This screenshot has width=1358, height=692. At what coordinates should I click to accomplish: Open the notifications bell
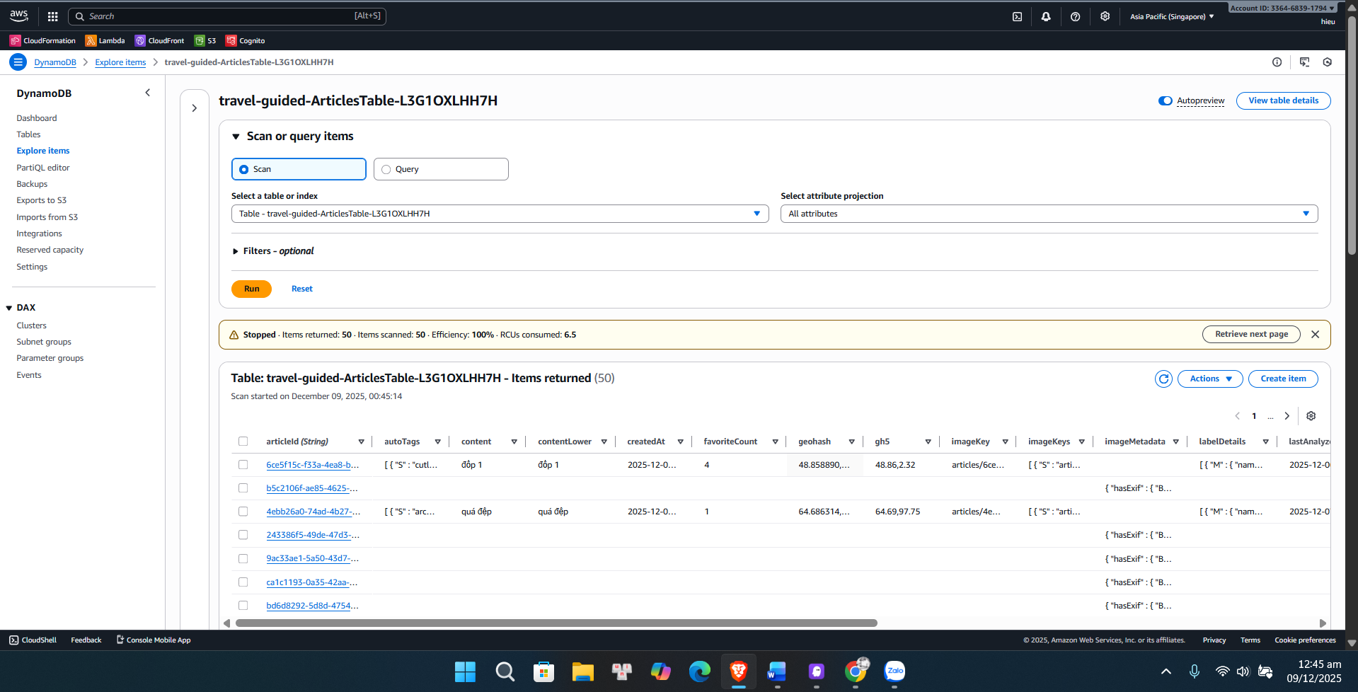point(1046,16)
